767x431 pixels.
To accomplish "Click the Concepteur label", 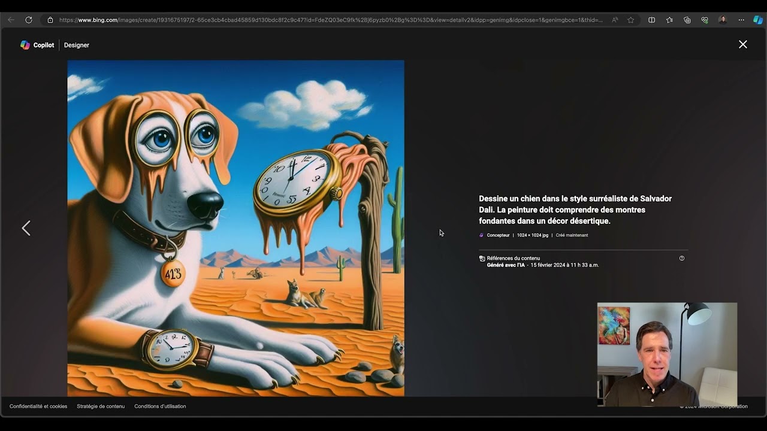I will (498, 235).
